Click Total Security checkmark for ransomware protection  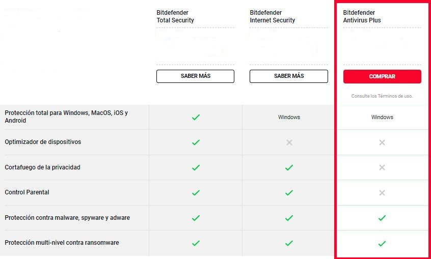(x=196, y=243)
